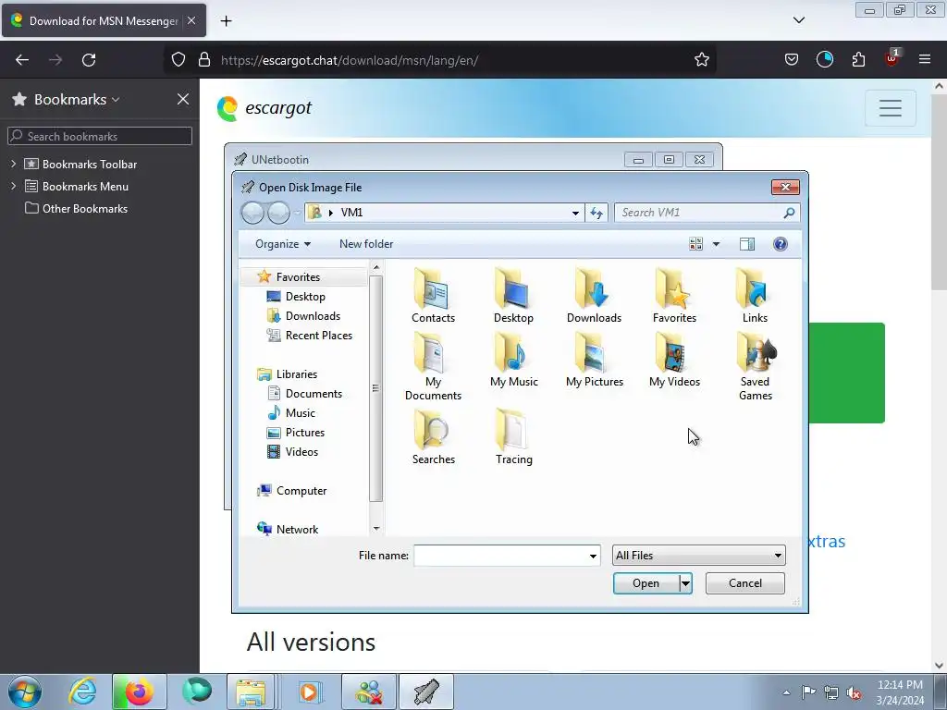This screenshot has width=947, height=710.
Task: Open the Firefox application hamburger menu
Action: (x=925, y=59)
